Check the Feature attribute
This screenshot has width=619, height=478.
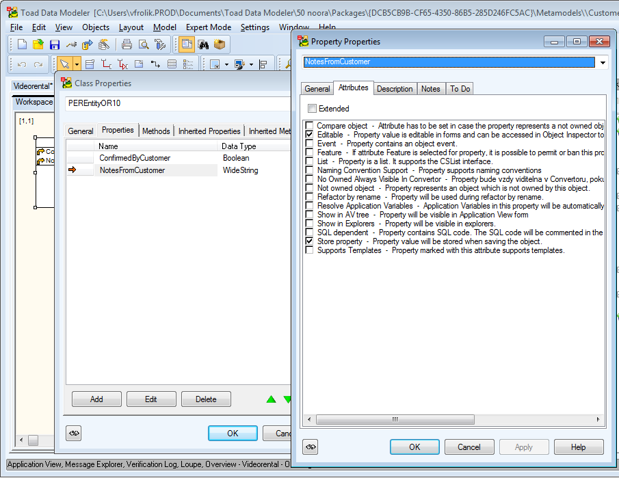point(309,152)
